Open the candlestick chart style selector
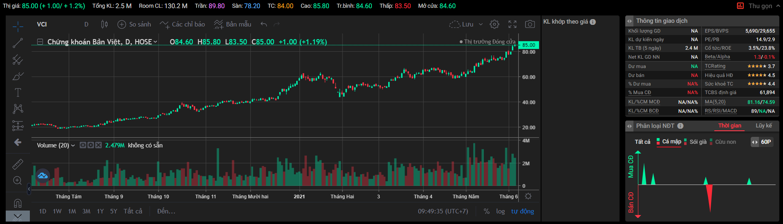 104,24
